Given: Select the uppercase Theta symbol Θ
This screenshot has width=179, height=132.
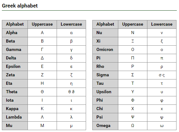Looking at the screenshot, I should tap(42, 92).
